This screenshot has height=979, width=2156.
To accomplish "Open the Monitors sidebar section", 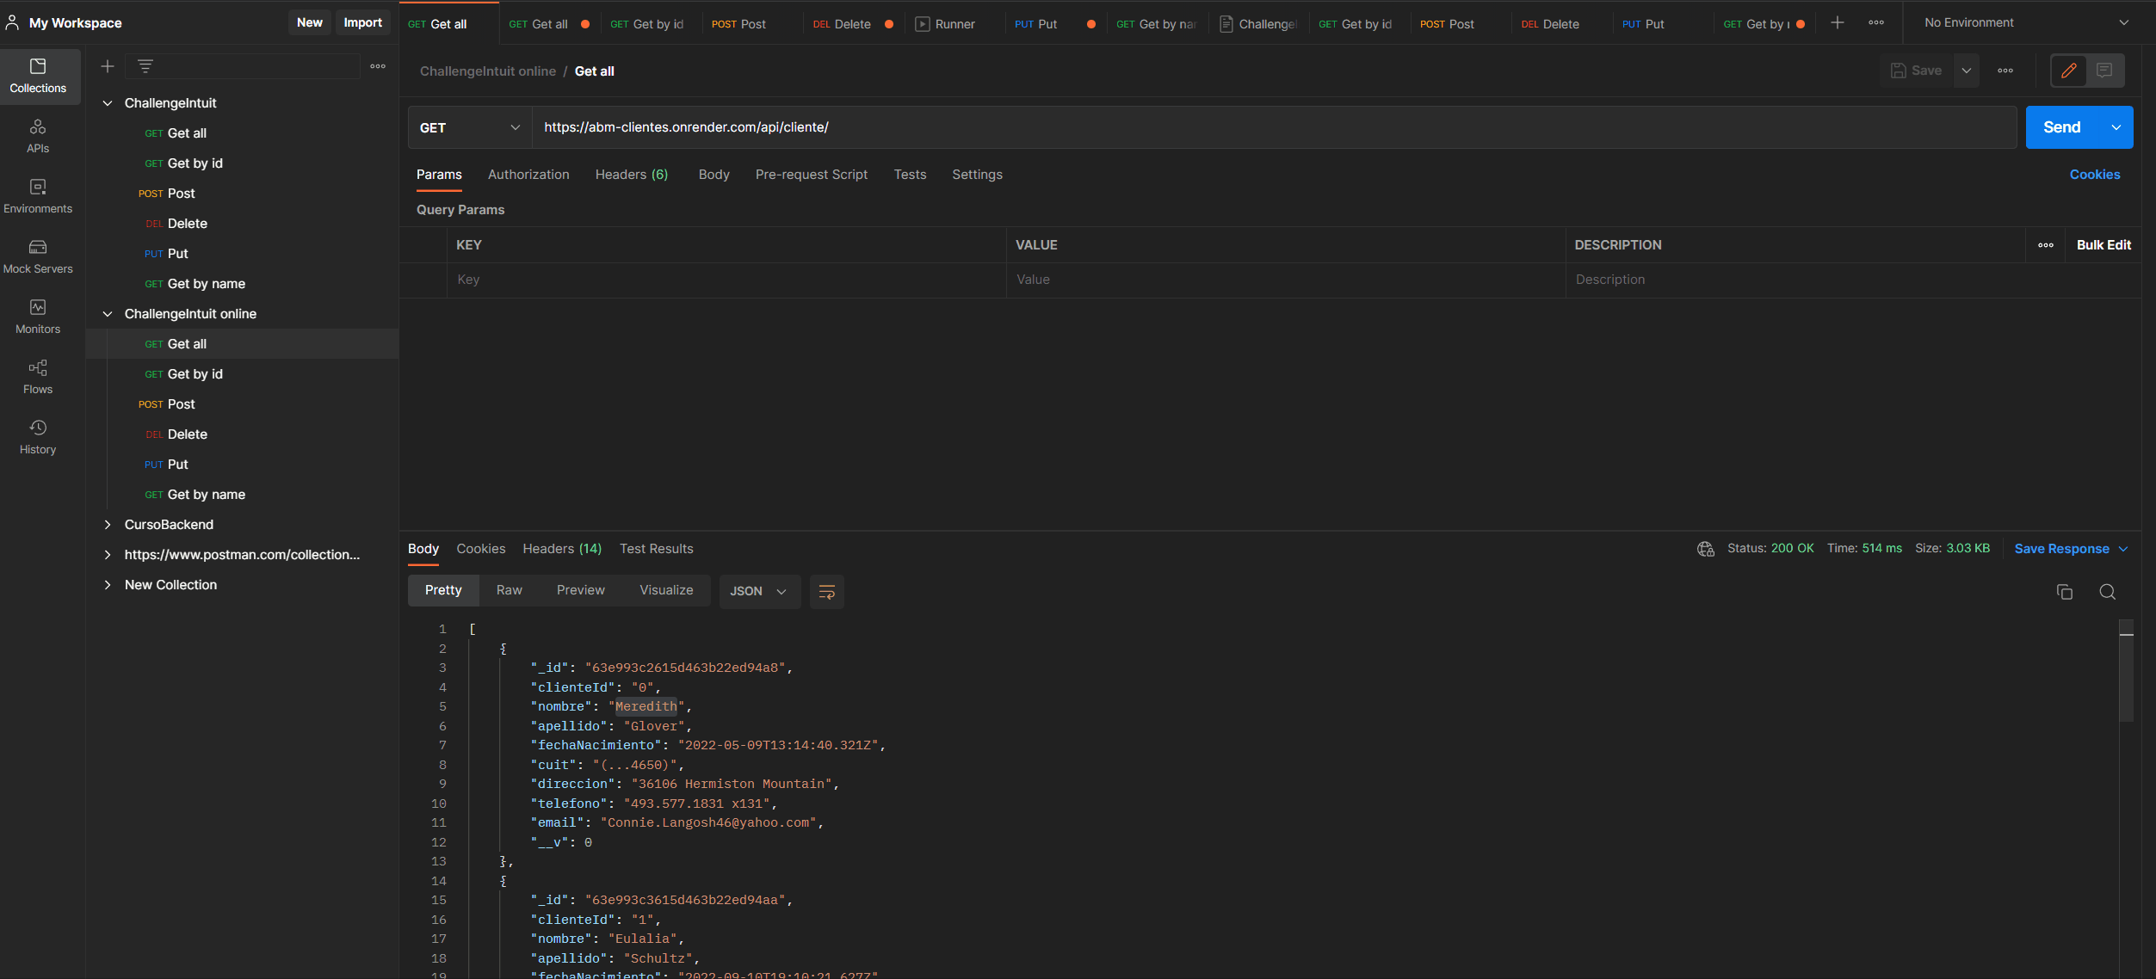I will (38, 317).
